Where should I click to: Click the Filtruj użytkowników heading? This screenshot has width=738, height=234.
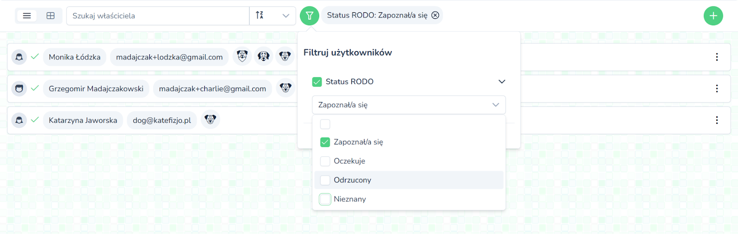coord(348,52)
